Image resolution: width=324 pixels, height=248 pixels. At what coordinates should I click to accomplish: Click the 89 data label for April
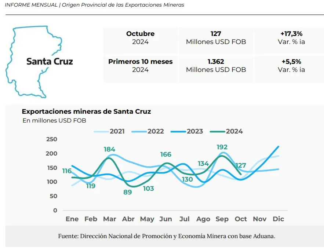pyautogui.click(x=128, y=192)
